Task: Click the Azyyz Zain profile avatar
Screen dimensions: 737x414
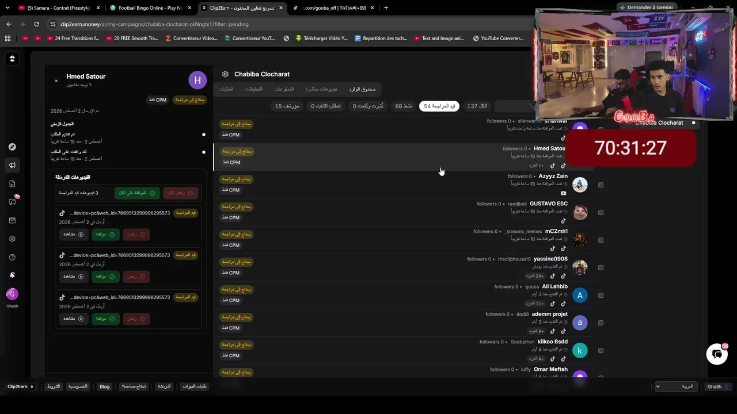Action: (580, 185)
